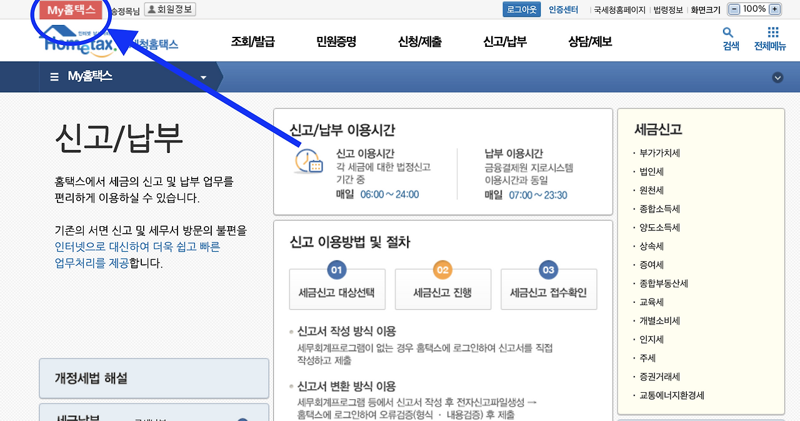Viewport: 800px width, 421px height.
Task: Zoom in with the 화면크기 plus icon
Action: pos(773,9)
